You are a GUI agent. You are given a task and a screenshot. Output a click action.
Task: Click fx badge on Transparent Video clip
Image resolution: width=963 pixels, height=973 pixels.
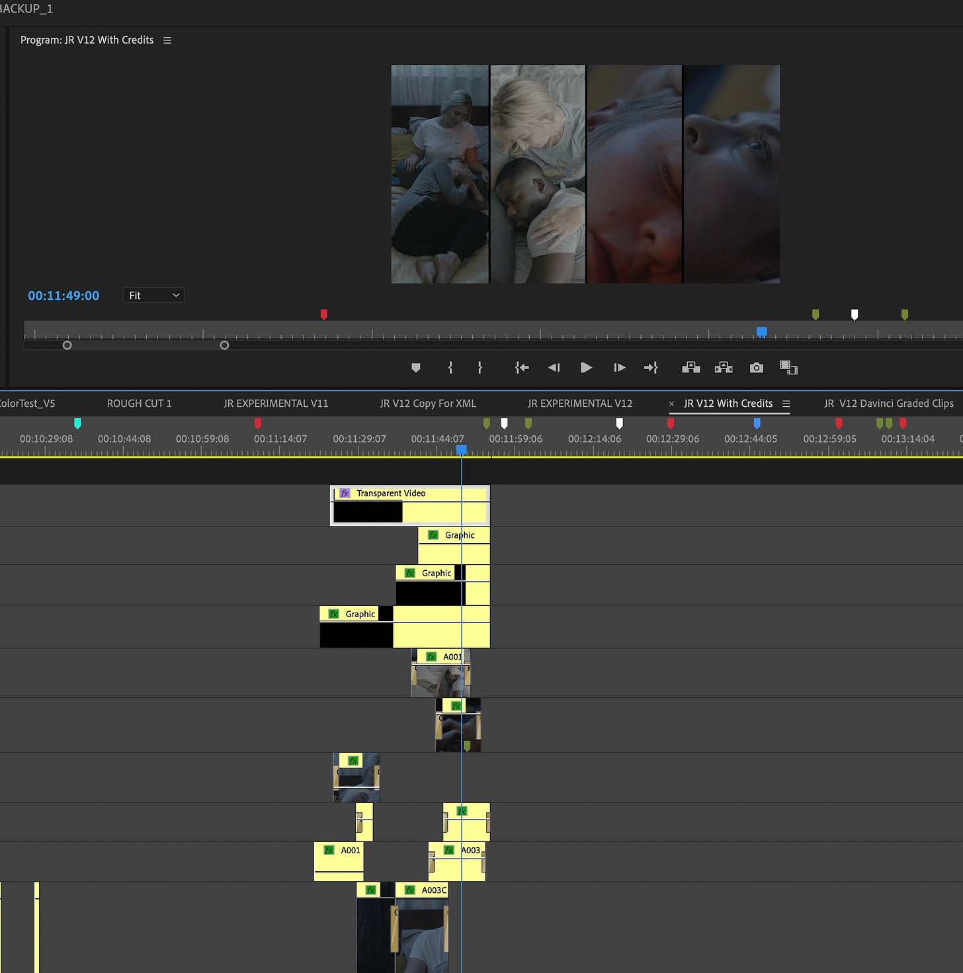tap(345, 493)
